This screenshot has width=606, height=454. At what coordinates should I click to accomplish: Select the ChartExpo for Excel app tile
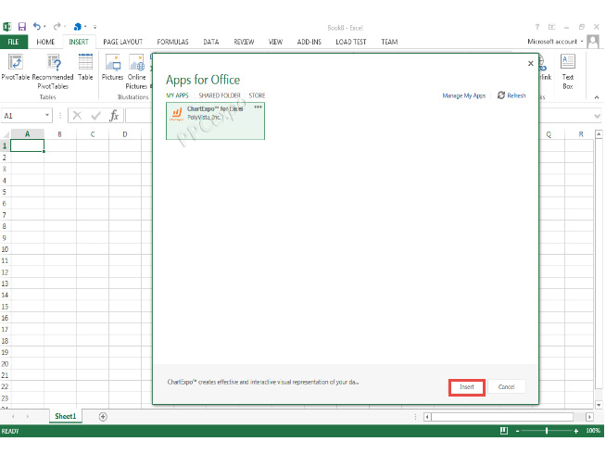coord(215,121)
